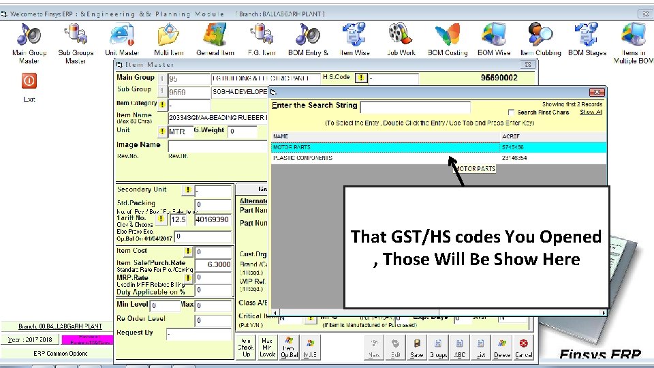This screenshot has height=368, width=654.
Task: Click the Std.Packing input field
Action: 213,205
